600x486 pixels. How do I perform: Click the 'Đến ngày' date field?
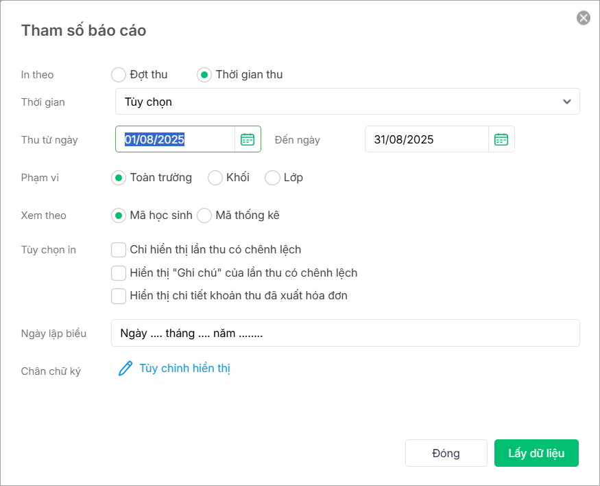pyautogui.click(x=427, y=139)
